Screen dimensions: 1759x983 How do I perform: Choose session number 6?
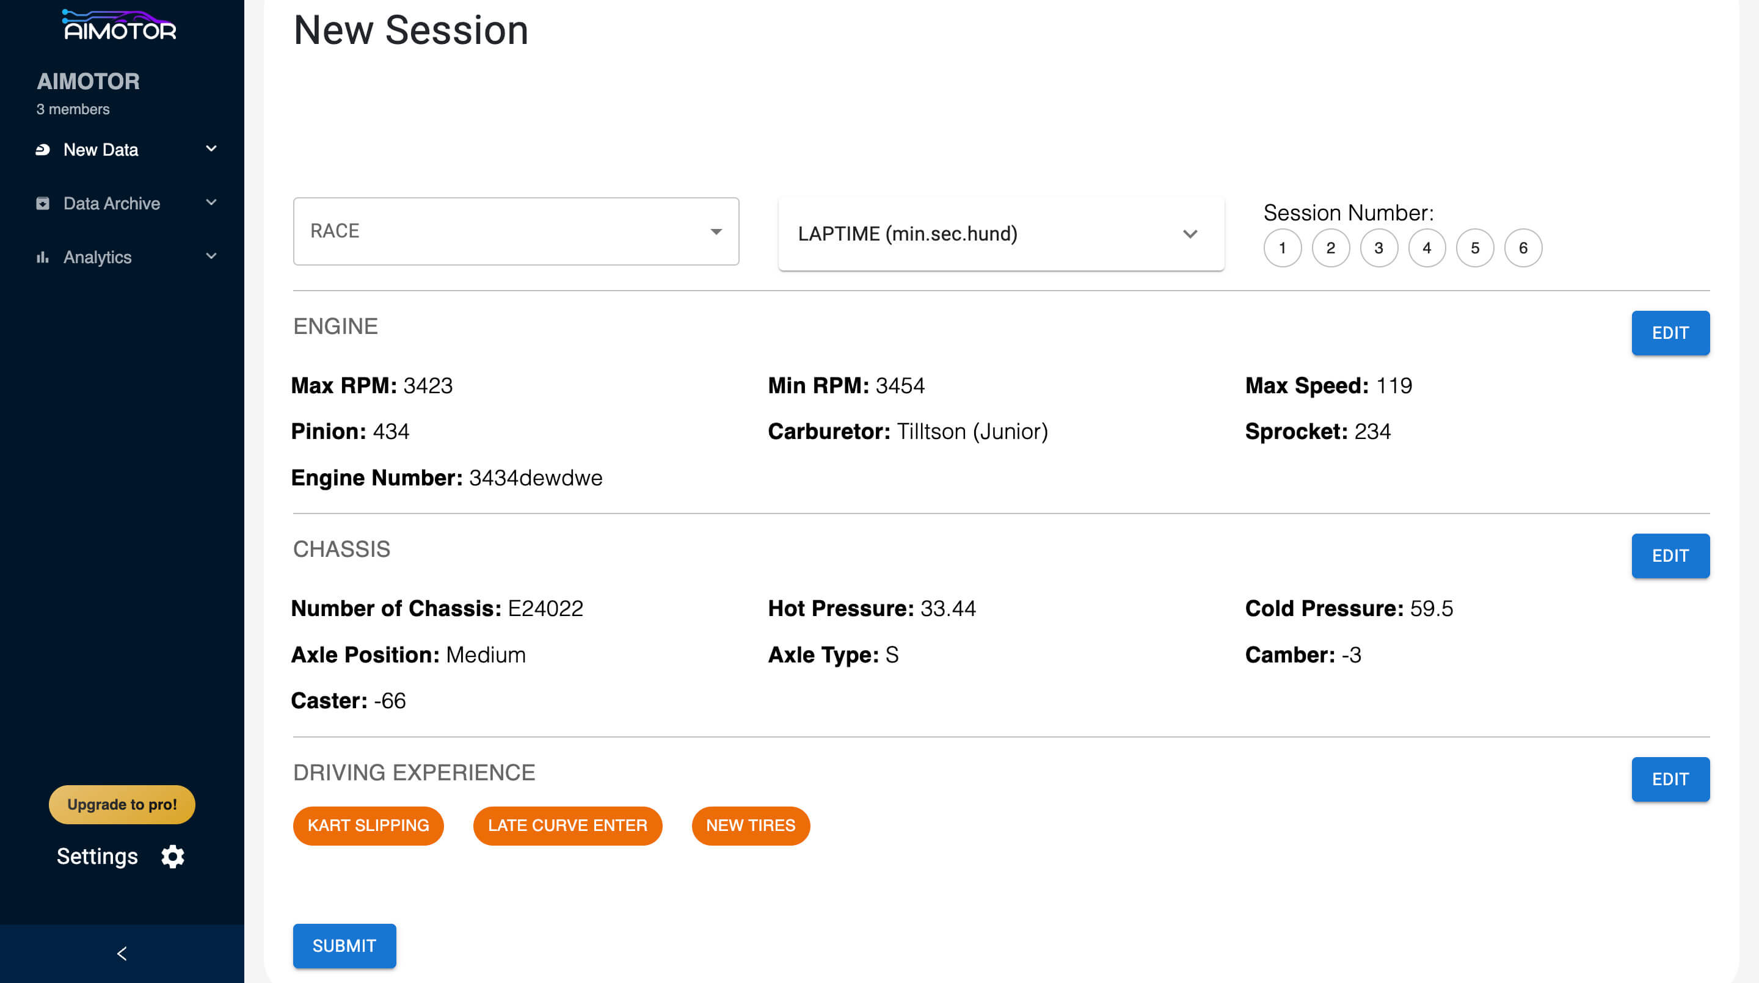[x=1522, y=248]
